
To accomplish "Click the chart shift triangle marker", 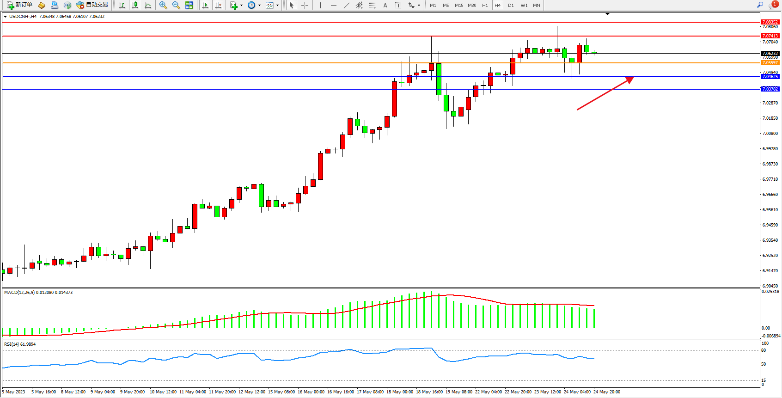I will pos(607,14).
